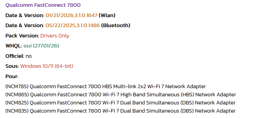The width and height of the screenshot is (255, 118).
Task: Click the Pour label
Action: 12,76
